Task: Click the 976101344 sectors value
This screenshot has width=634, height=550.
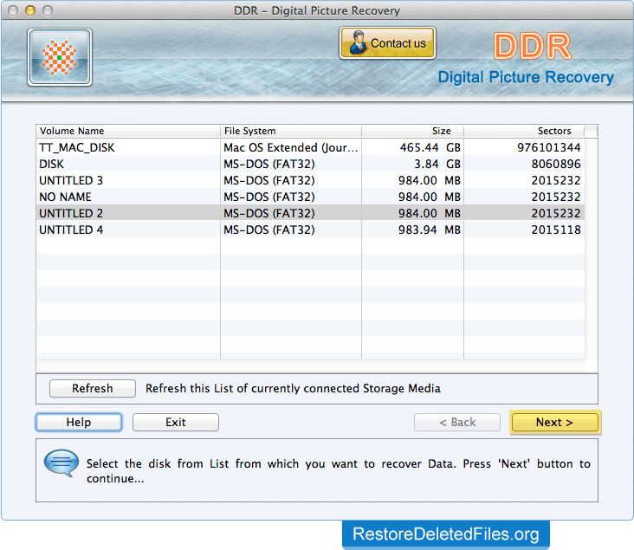Action: coord(548,147)
